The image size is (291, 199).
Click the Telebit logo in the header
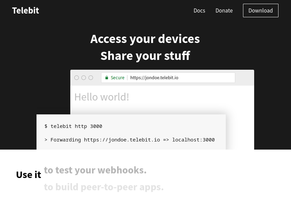(26, 10)
